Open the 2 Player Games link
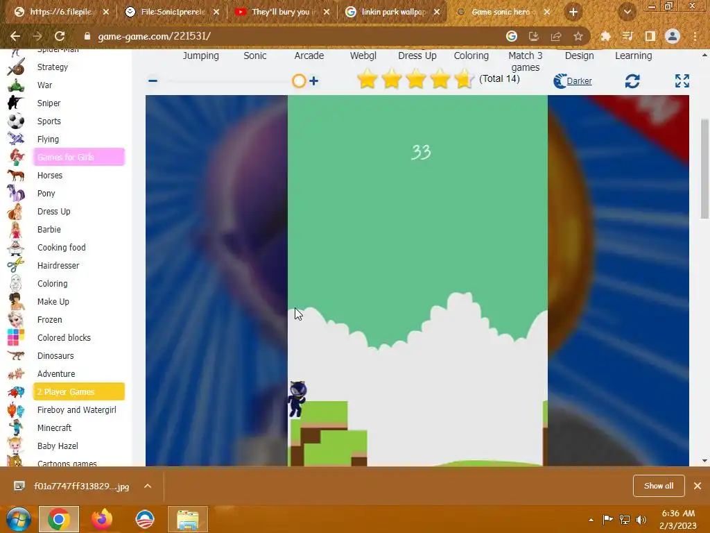 point(79,391)
